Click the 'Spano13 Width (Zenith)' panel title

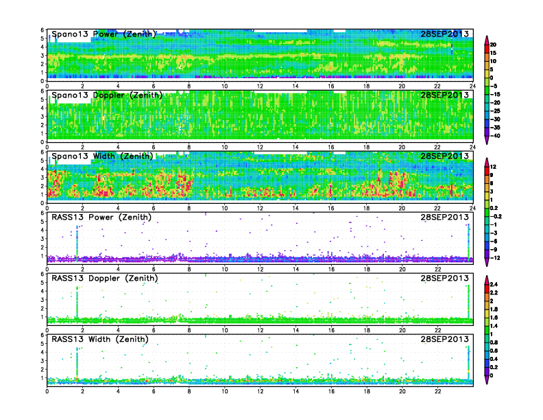[102, 156]
